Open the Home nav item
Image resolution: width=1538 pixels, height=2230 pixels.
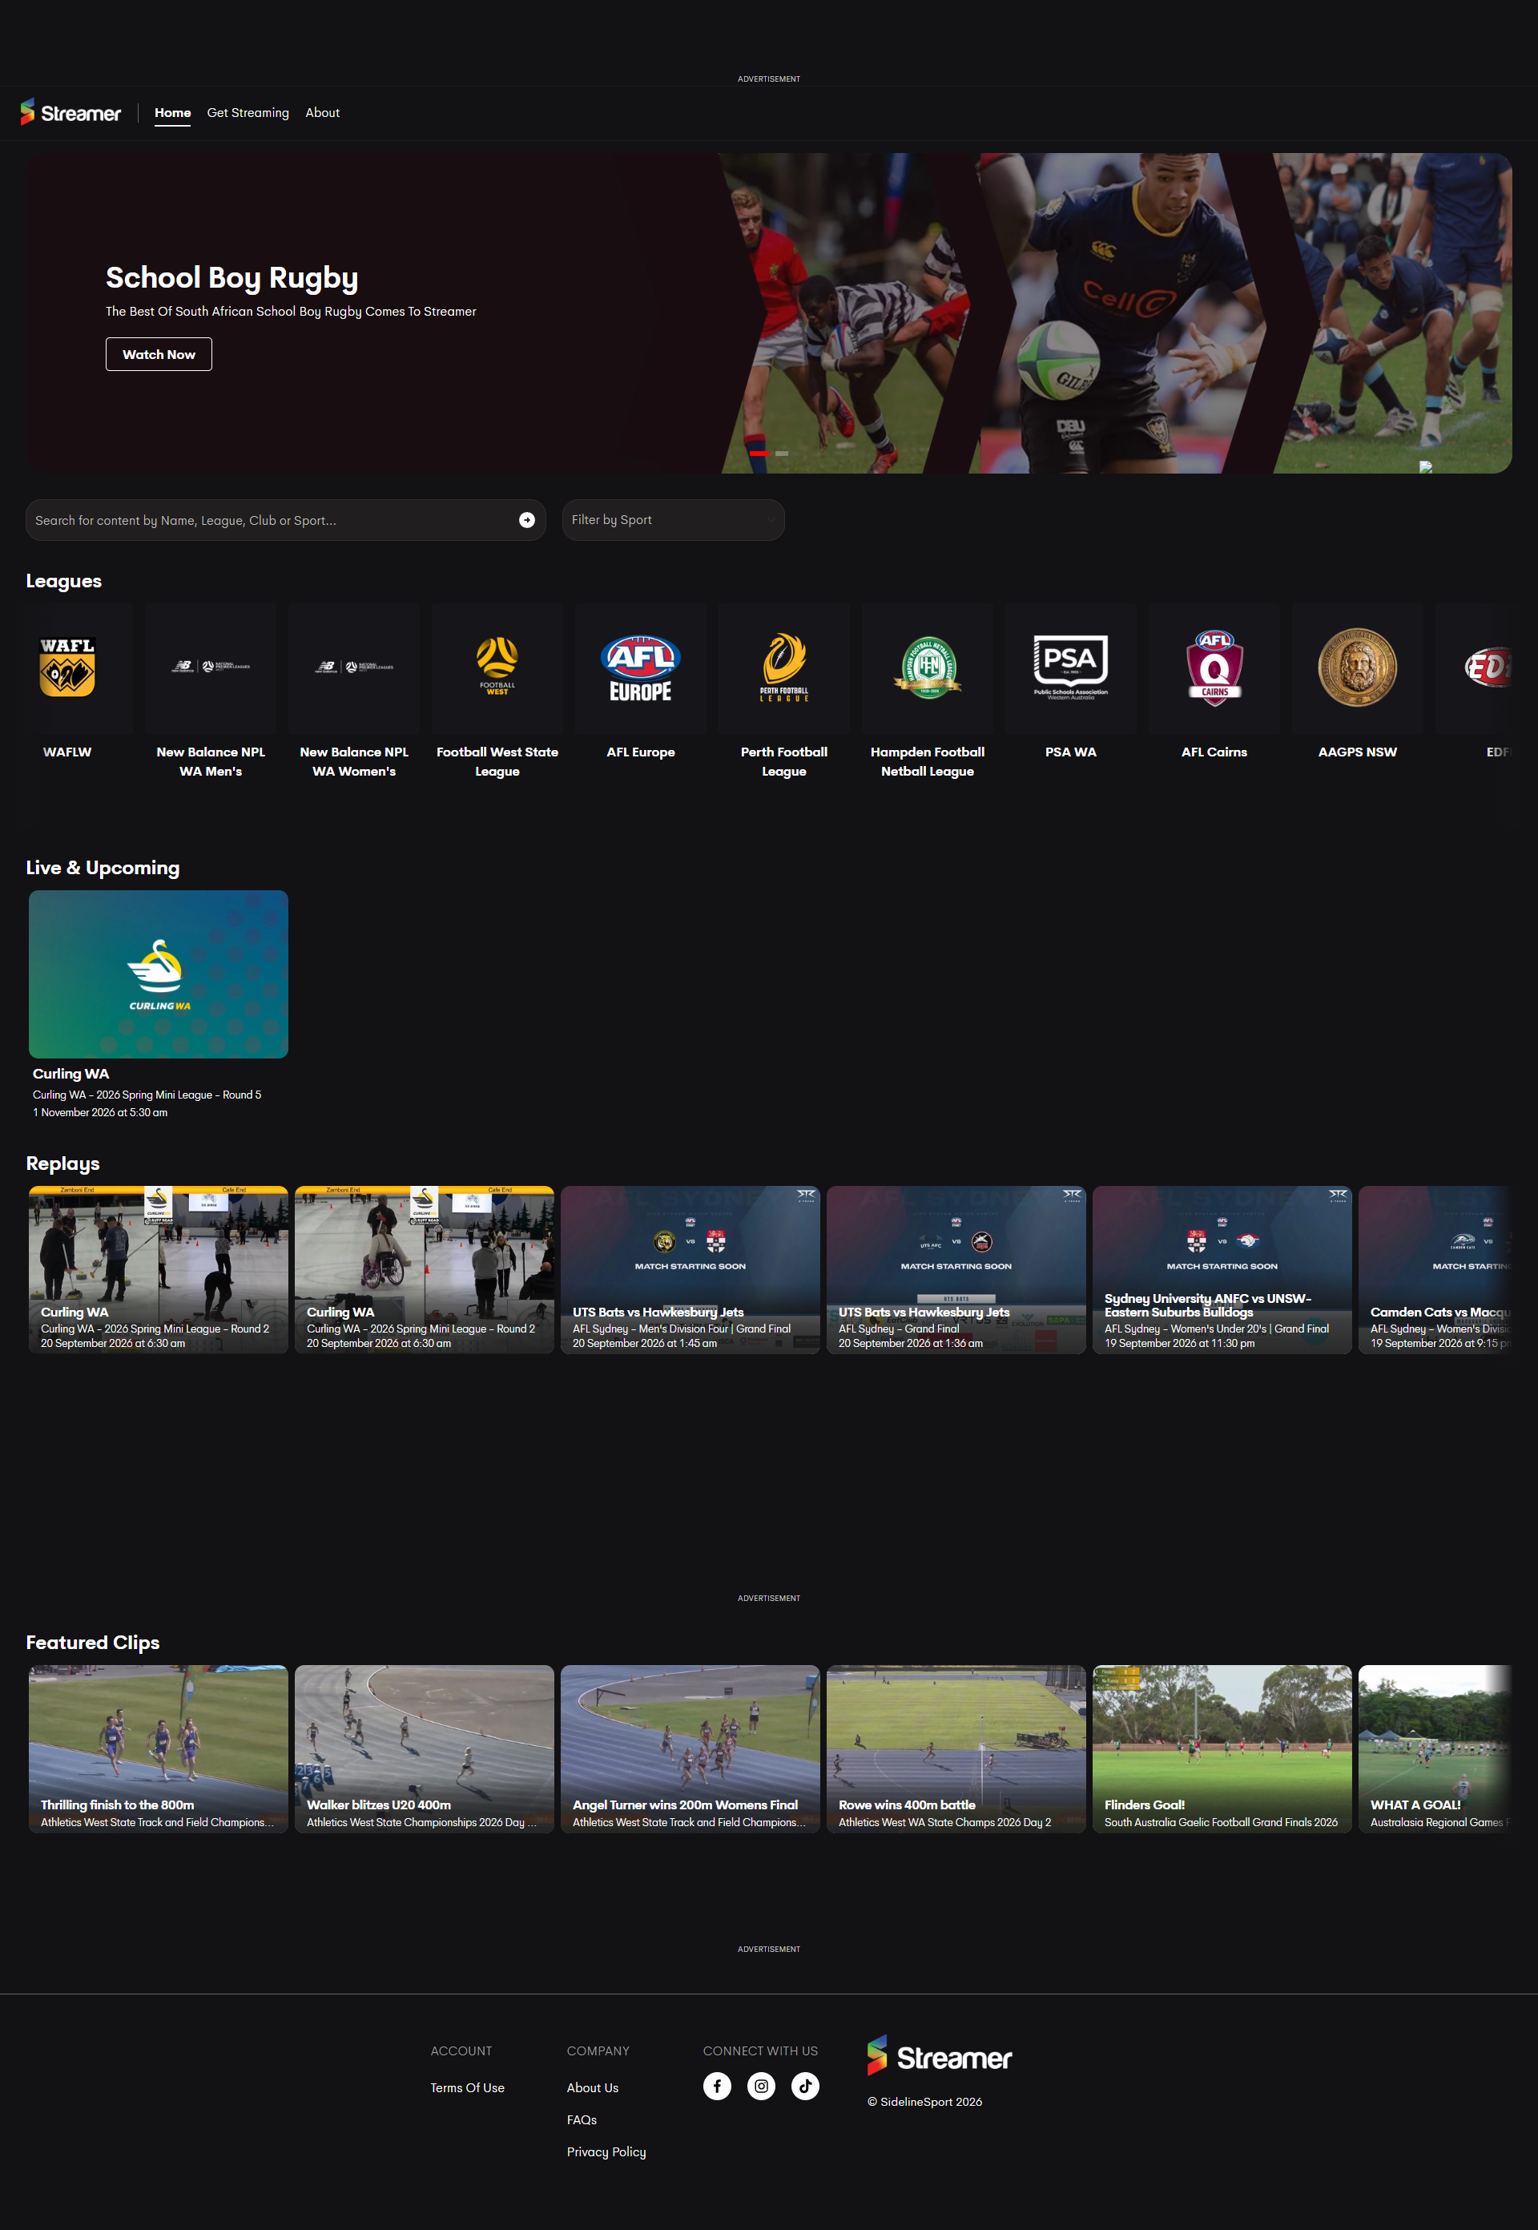tap(172, 113)
